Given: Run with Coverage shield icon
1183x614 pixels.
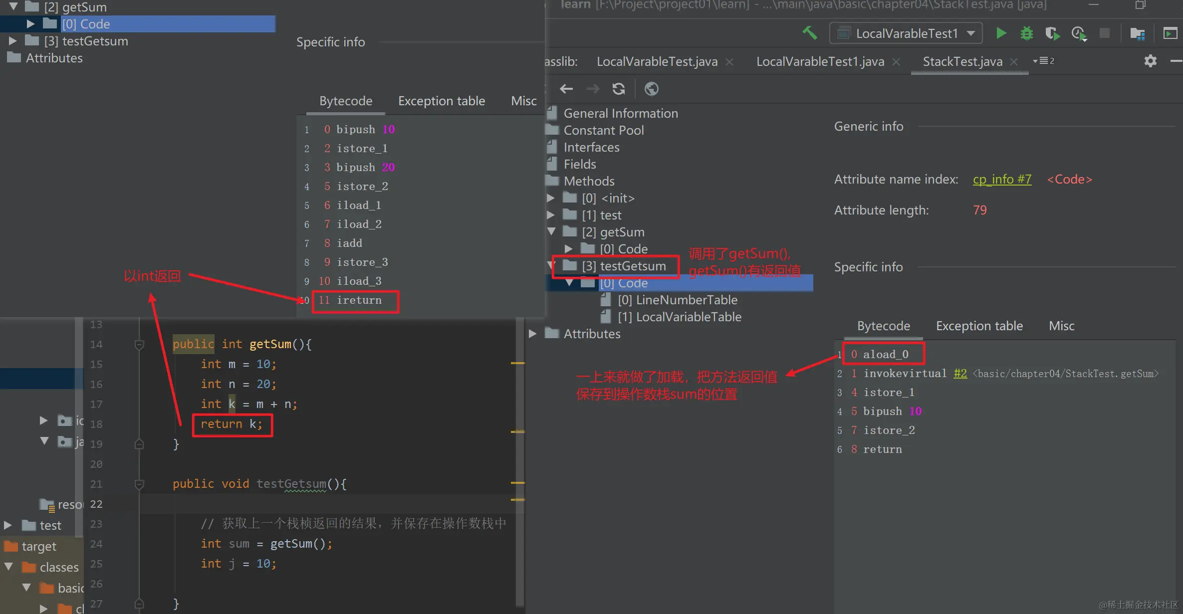Looking at the screenshot, I should (x=1052, y=33).
